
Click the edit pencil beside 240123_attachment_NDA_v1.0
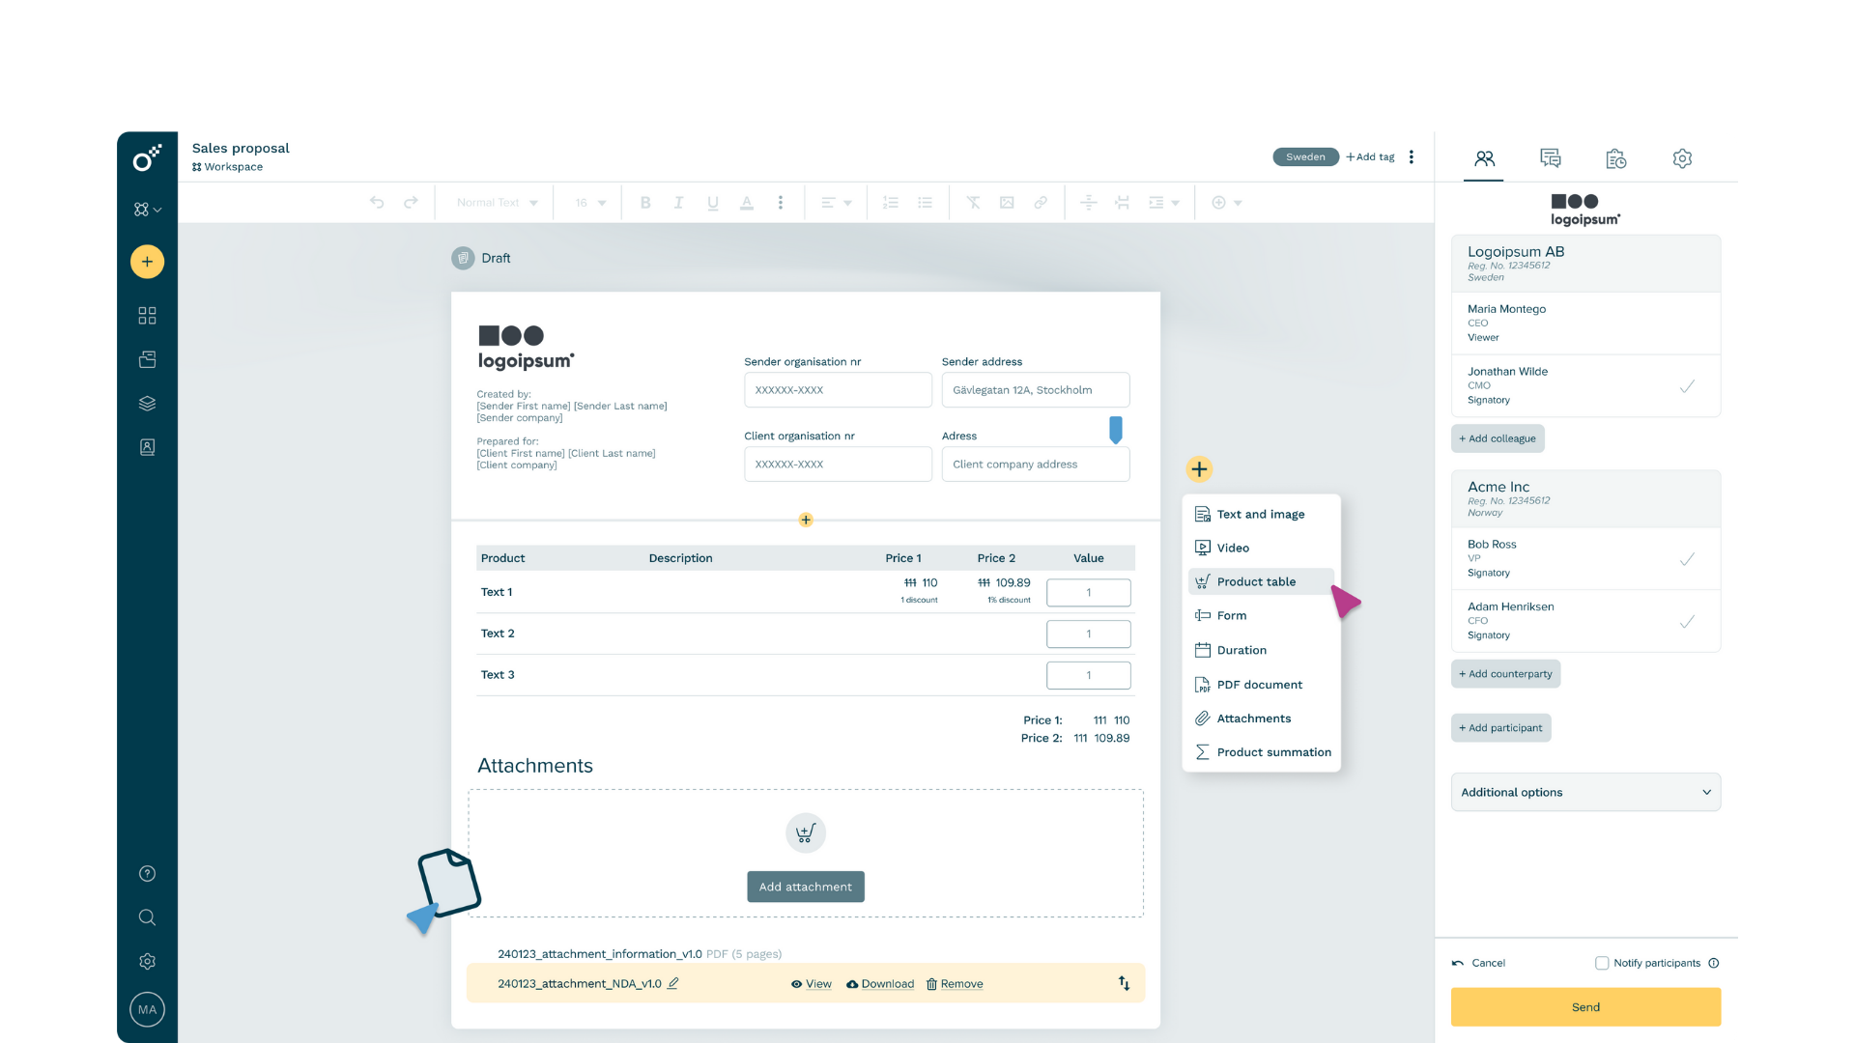(x=673, y=983)
